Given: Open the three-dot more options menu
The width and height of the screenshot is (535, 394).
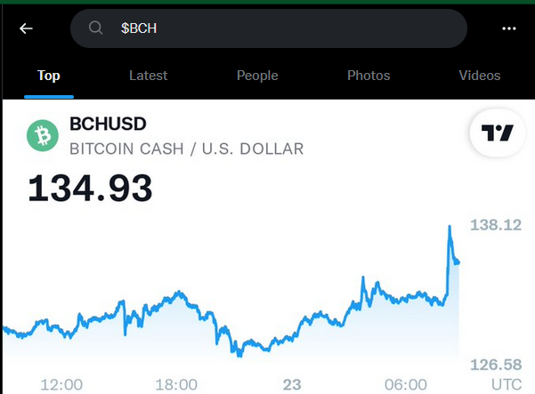Looking at the screenshot, I should (508, 28).
